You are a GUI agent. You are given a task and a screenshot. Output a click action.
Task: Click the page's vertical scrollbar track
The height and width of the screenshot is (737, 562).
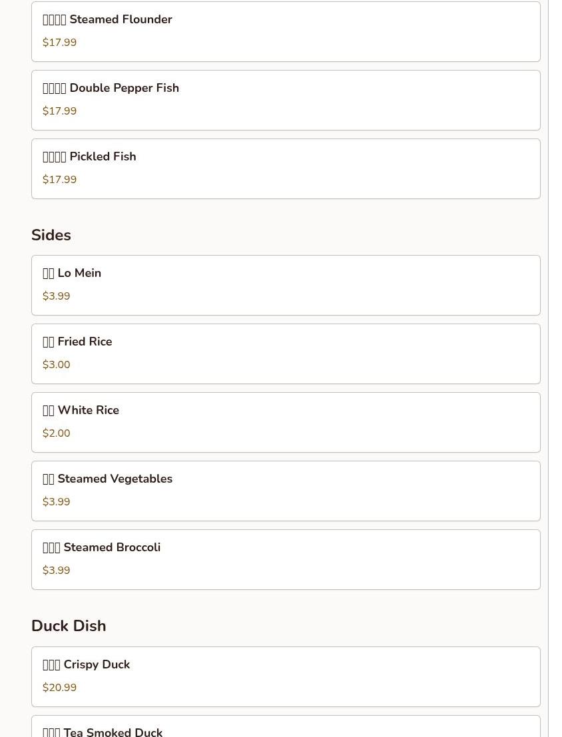coord(555,369)
